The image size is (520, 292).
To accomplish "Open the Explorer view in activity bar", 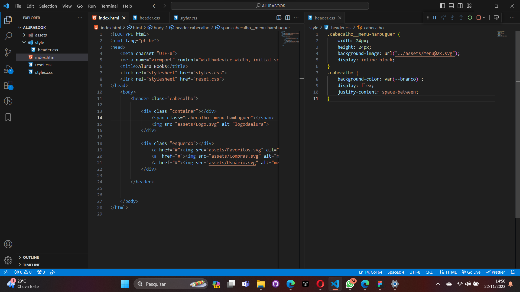I will pyautogui.click(x=8, y=20).
